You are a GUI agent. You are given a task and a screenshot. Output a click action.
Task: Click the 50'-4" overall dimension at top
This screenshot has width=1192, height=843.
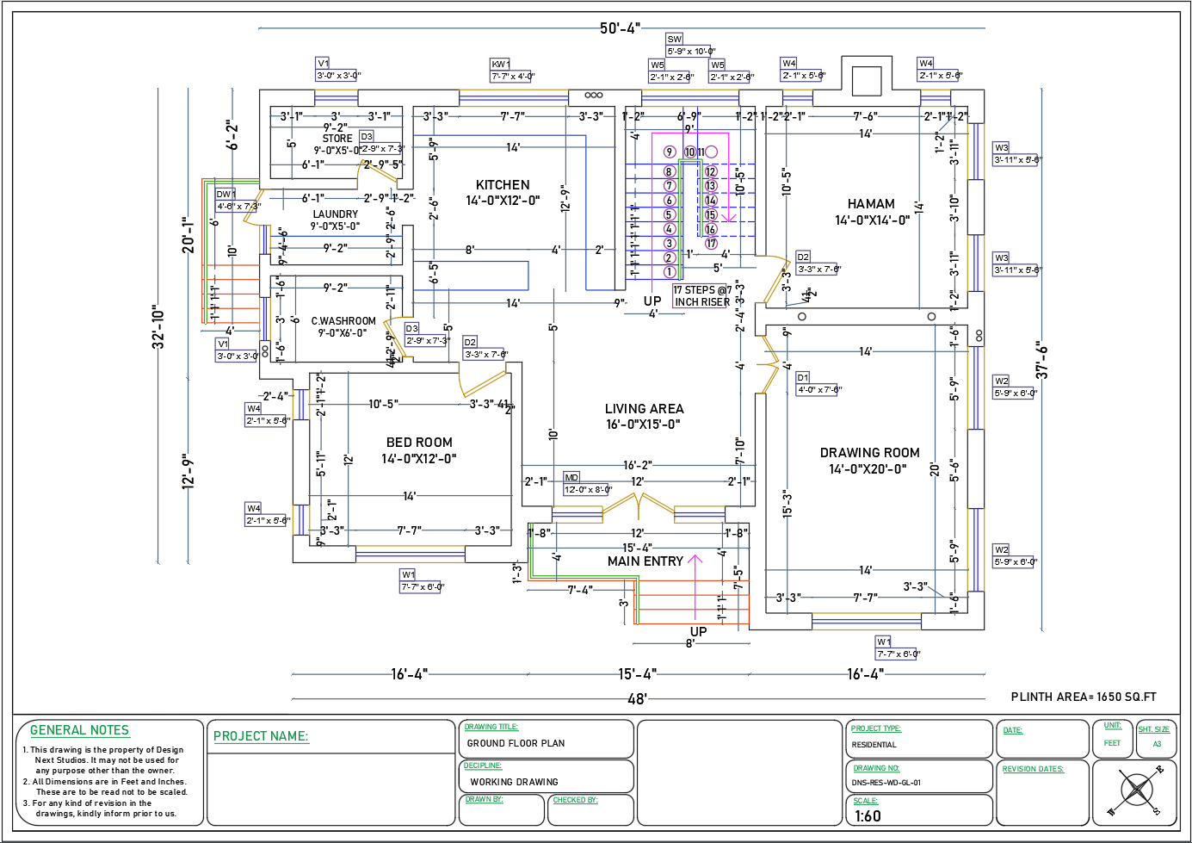click(x=620, y=28)
